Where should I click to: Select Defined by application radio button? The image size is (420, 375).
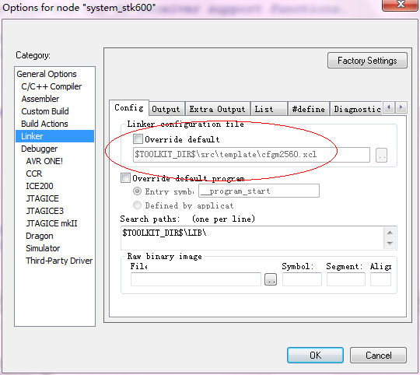click(x=137, y=205)
